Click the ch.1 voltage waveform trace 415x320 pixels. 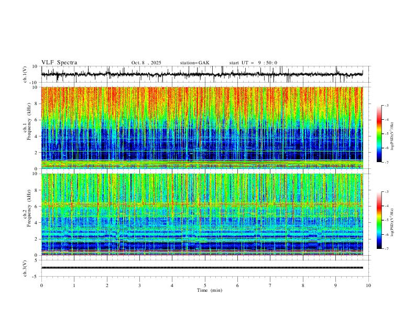[202, 74]
